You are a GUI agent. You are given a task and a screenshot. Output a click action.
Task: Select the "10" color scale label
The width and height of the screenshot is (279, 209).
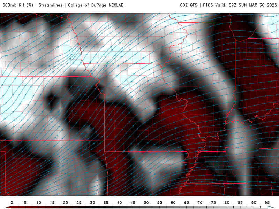[39, 203]
